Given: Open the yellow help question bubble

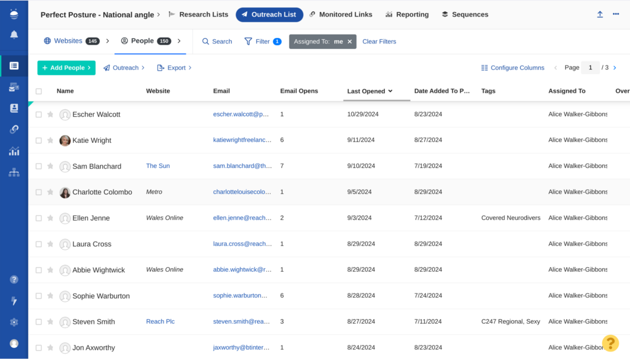Looking at the screenshot, I should pyautogui.click(x=610, y=343).
